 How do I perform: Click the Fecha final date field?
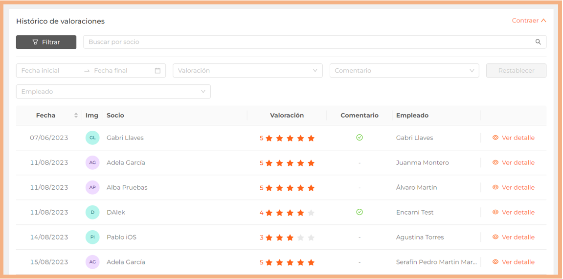pos(111,71)
